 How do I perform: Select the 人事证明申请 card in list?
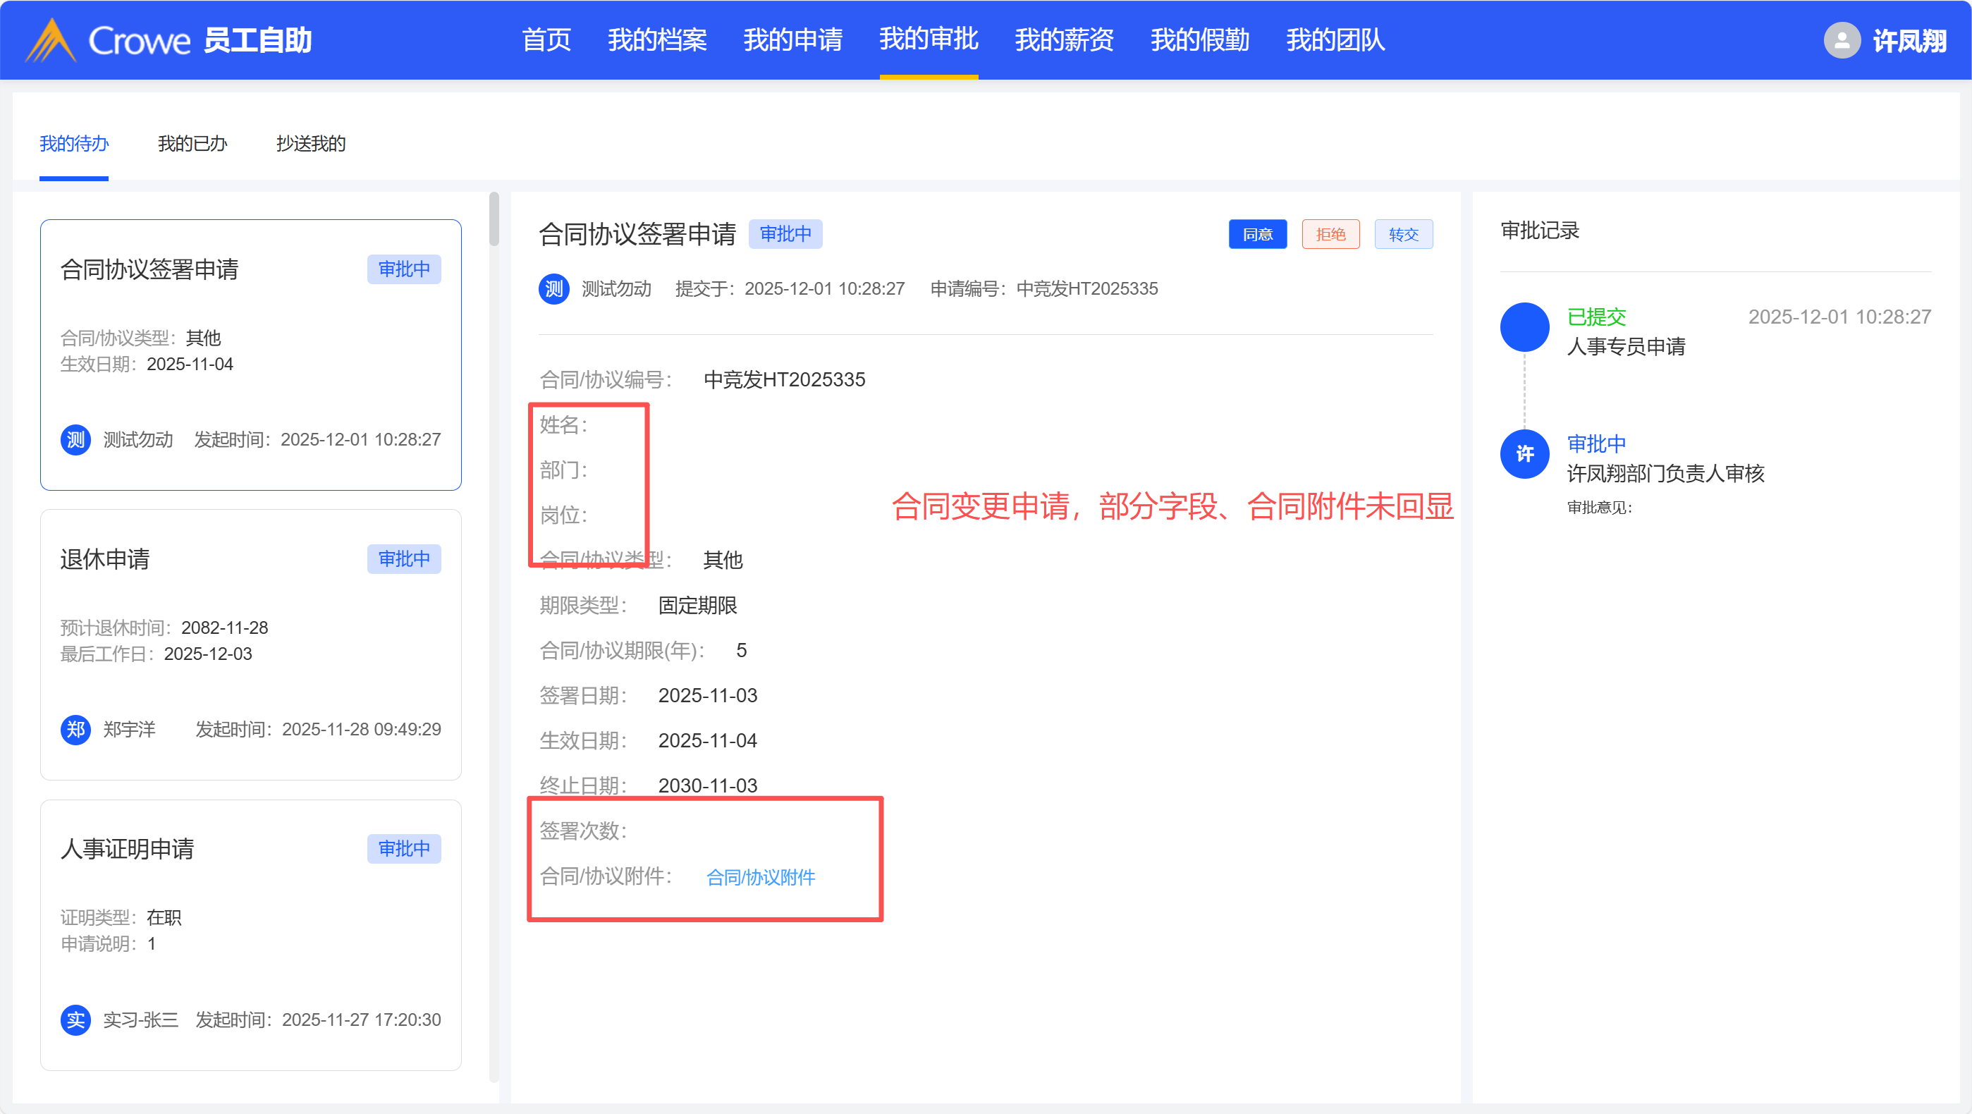coord(250,934)
